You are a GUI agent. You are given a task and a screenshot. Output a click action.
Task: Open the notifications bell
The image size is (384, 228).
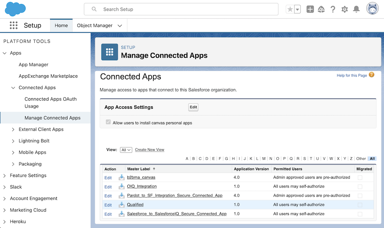click(x=357, y=9)
